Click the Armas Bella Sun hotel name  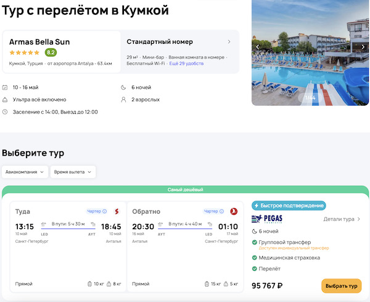click(39, 42)
